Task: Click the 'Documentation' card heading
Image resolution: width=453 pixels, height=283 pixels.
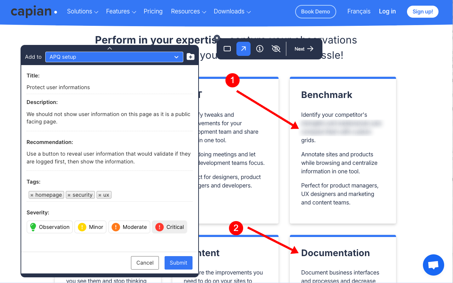Action: tap(336, 253)
